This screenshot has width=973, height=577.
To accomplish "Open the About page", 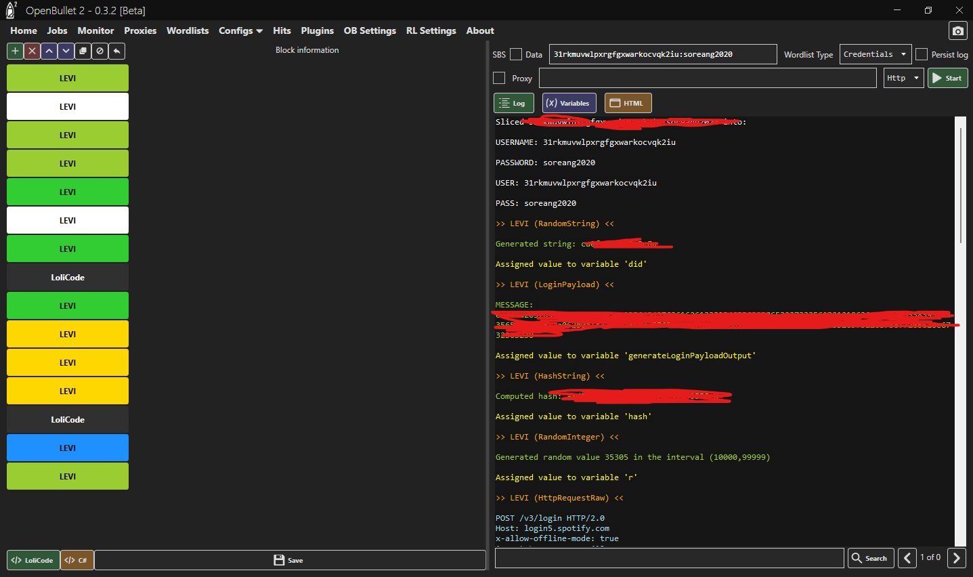I will (480, 30).
